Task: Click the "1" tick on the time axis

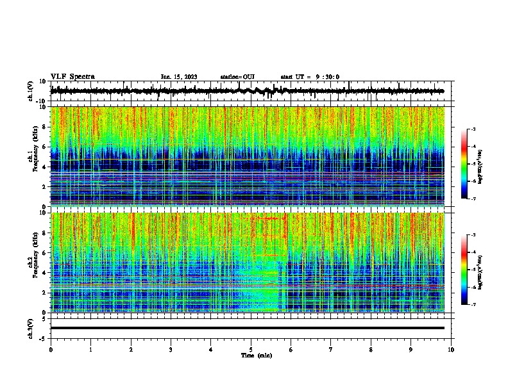Action: pyautogui.click(x=90, y=350)
